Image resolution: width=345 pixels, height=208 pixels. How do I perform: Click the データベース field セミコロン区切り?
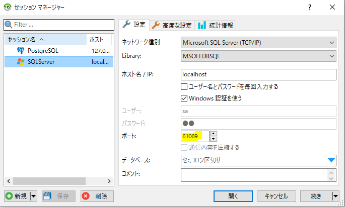click(x=258, y=160)
